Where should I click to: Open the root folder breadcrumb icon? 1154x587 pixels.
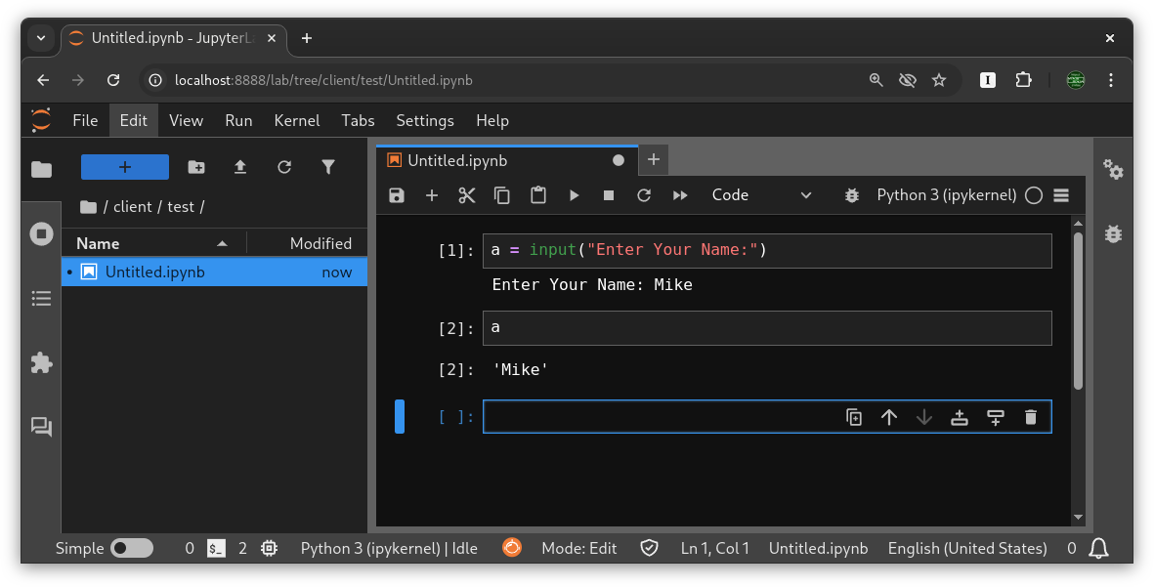click(x=88, y=207)
